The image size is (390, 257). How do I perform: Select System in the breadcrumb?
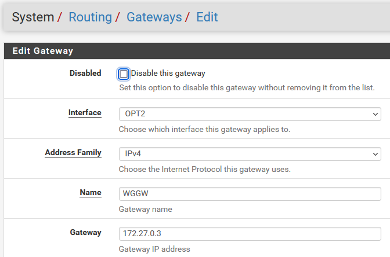[33, 17]
